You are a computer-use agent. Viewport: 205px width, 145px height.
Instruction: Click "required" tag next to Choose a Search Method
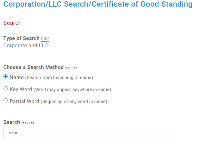(71, 68)
